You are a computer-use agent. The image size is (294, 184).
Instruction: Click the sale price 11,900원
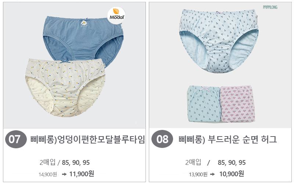tap(82, 174)
